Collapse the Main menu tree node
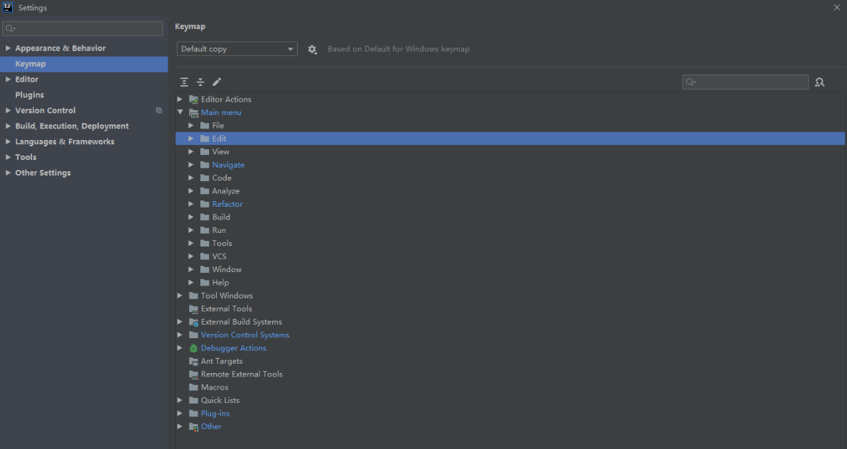Image resolution: width=847 pixels, height=449 pixels. point(180,112)
